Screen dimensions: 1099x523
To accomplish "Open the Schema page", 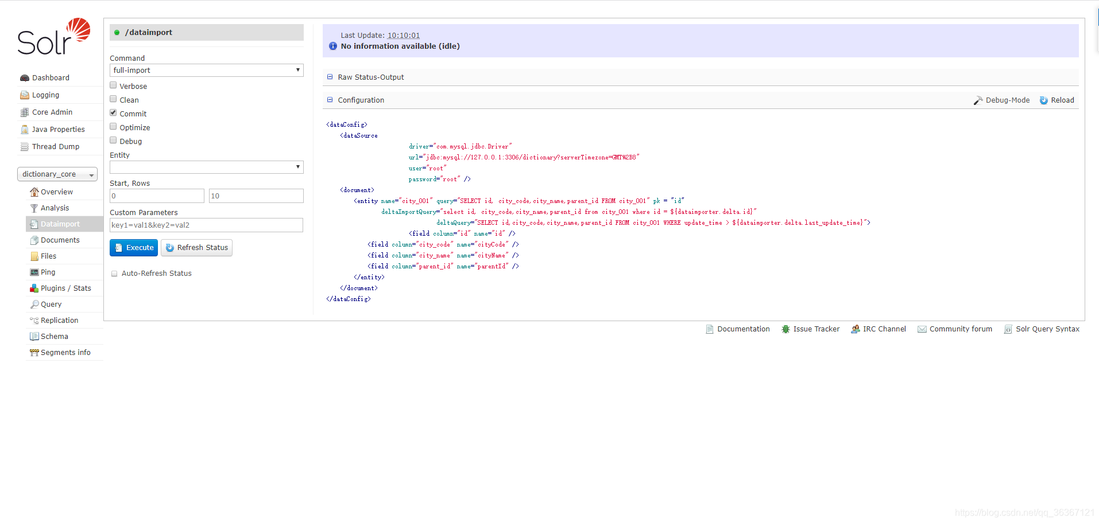I will pyautogui.click(x=55, y=337).
